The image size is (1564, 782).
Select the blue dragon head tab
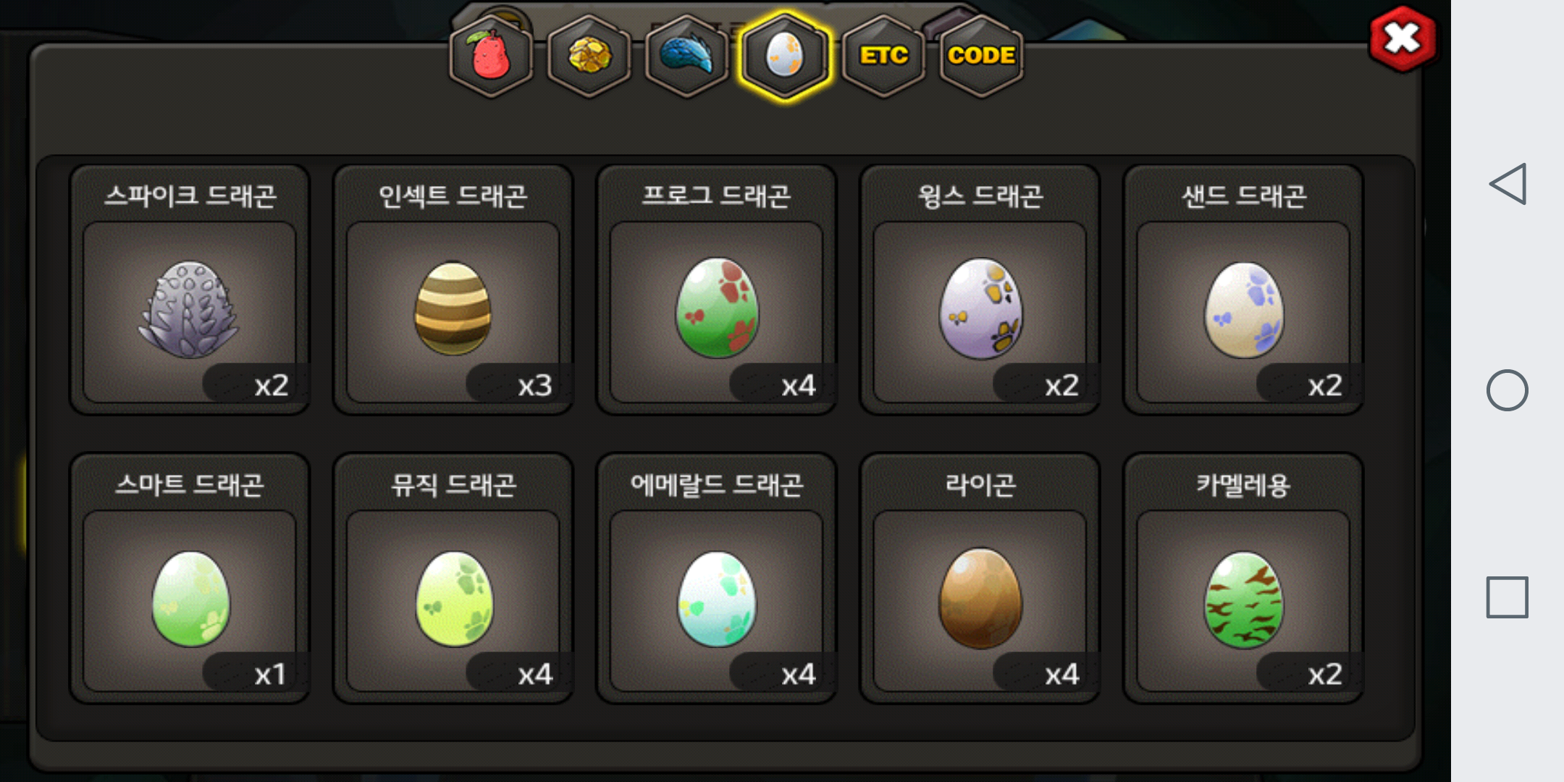tap(686, 56)
